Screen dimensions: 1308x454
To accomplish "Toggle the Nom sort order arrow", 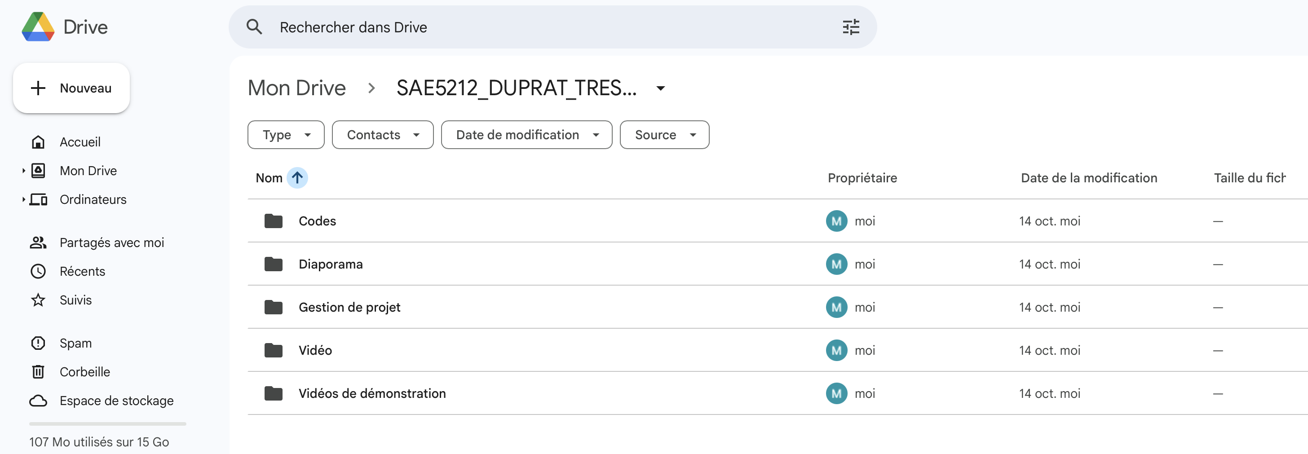I will coord(297,178).
